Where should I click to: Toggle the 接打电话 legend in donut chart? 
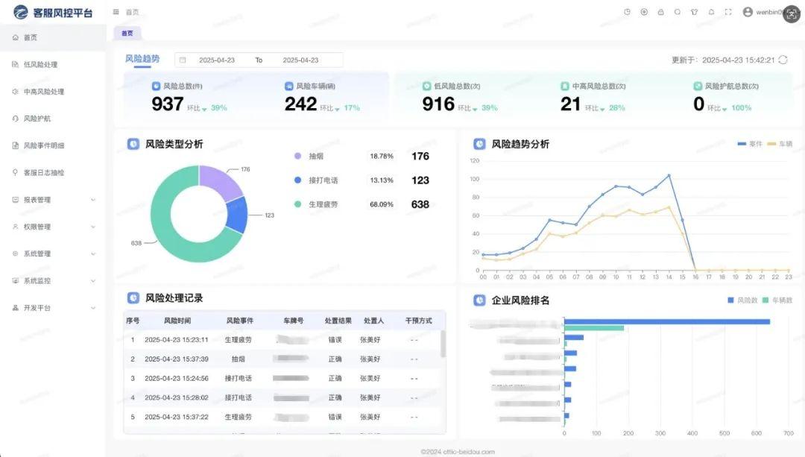pyautogui.click(x=316, y=180)
